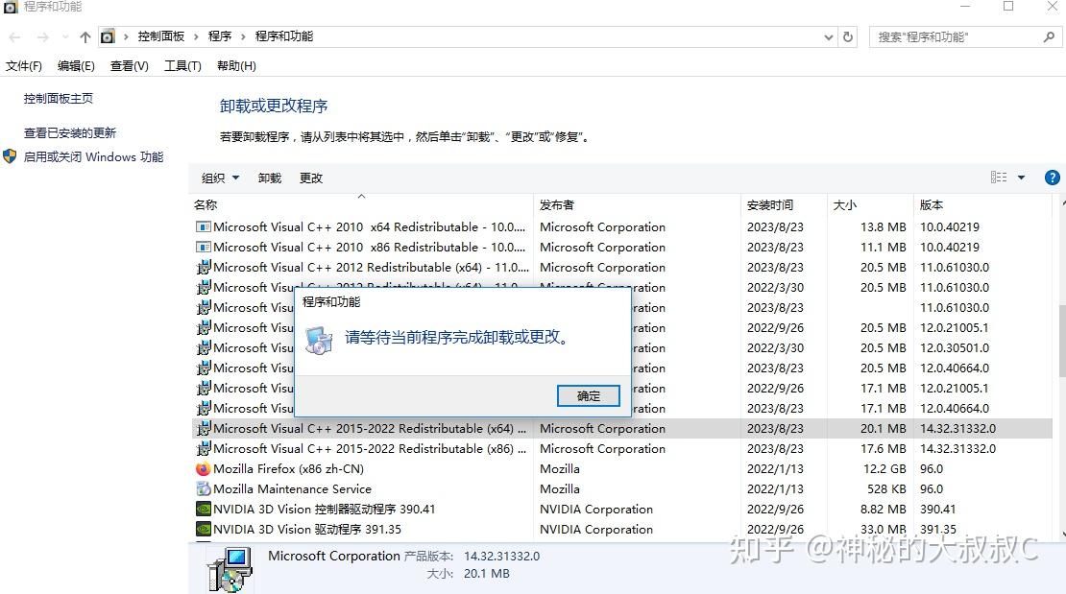Open the Help (帮助) menu
Image resolution: width=1066 pixels, height=594 pixels.
(x=236, y=66)
